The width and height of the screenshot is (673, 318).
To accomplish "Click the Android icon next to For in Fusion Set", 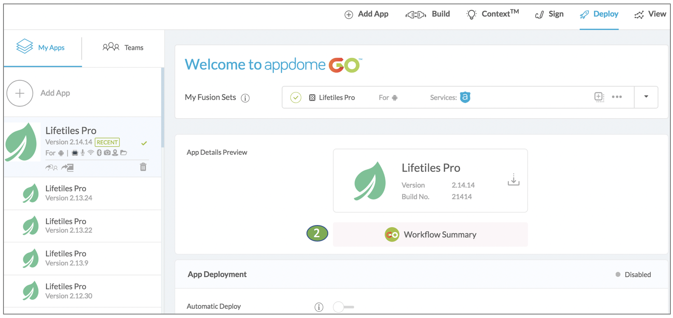I will [x=395, y=98].
